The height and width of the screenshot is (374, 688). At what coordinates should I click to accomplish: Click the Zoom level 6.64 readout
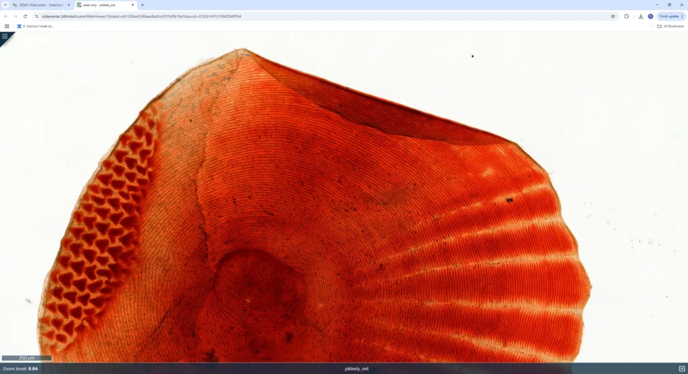tap(19, 369)
